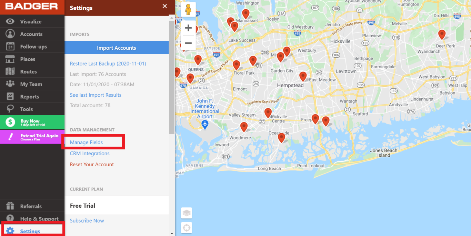Open CRM Integrations link
This screenshot has height=236, width=471.
[x=90, y=153]
